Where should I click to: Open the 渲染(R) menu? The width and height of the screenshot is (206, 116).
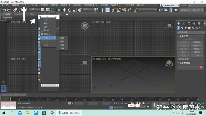(104, 5)
